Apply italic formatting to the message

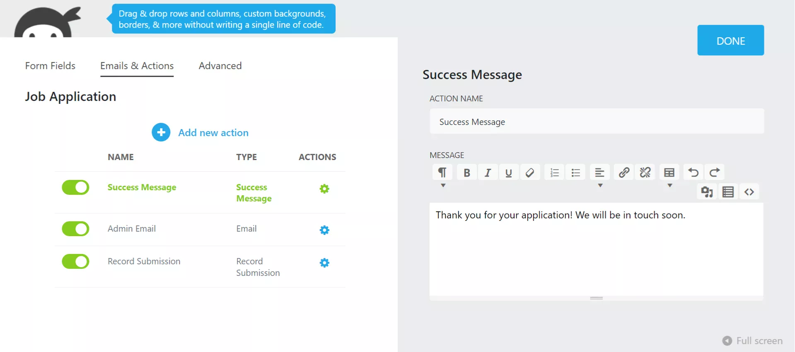(487, 172)
